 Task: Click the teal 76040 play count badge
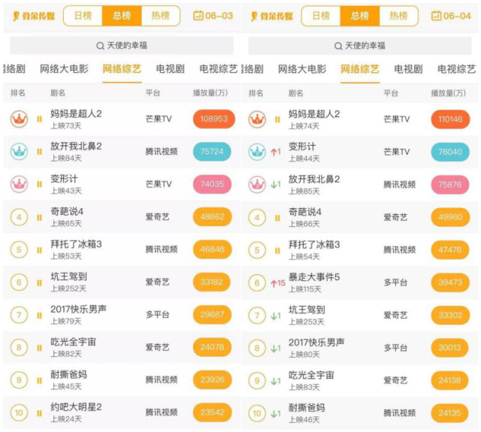coord(450,151)
